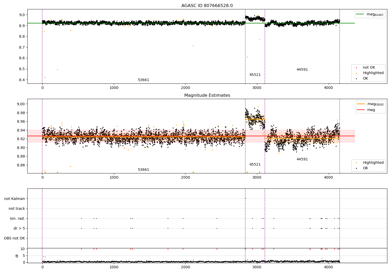
Task: Click the 53661 label in the AGASC plot
Action: 143,80
